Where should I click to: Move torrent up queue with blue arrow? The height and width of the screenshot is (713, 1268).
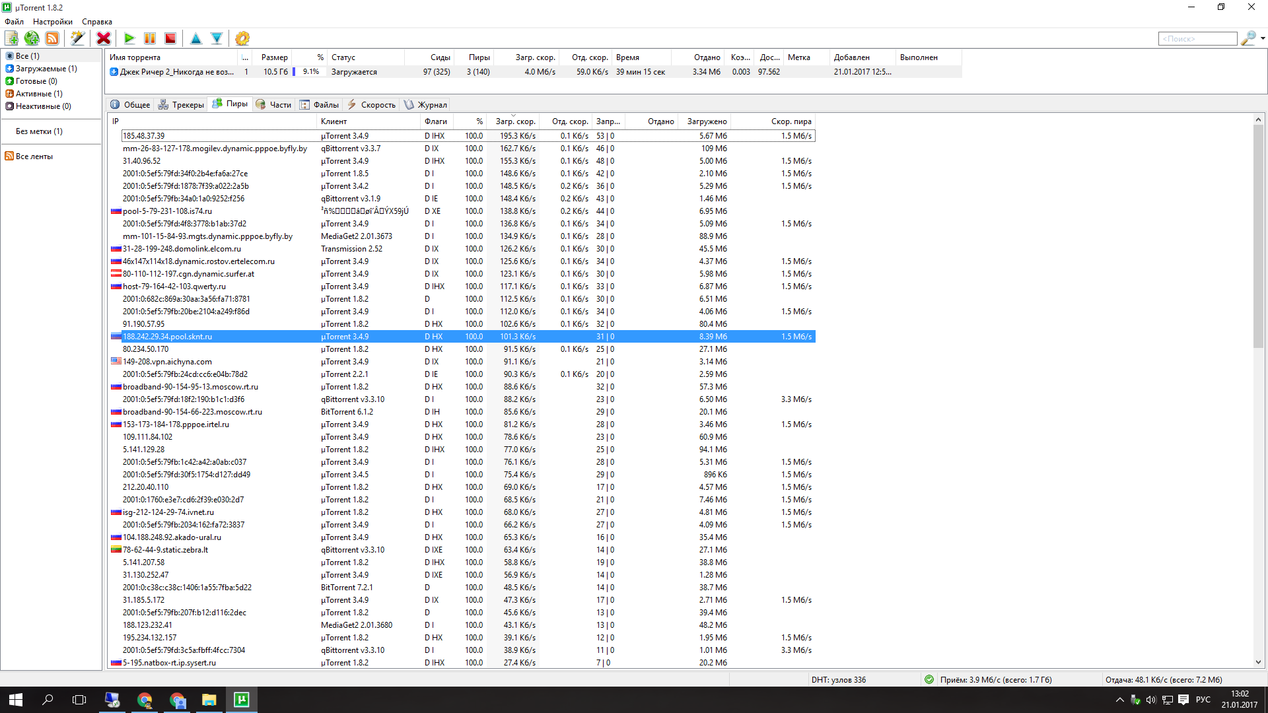(196, 38)
